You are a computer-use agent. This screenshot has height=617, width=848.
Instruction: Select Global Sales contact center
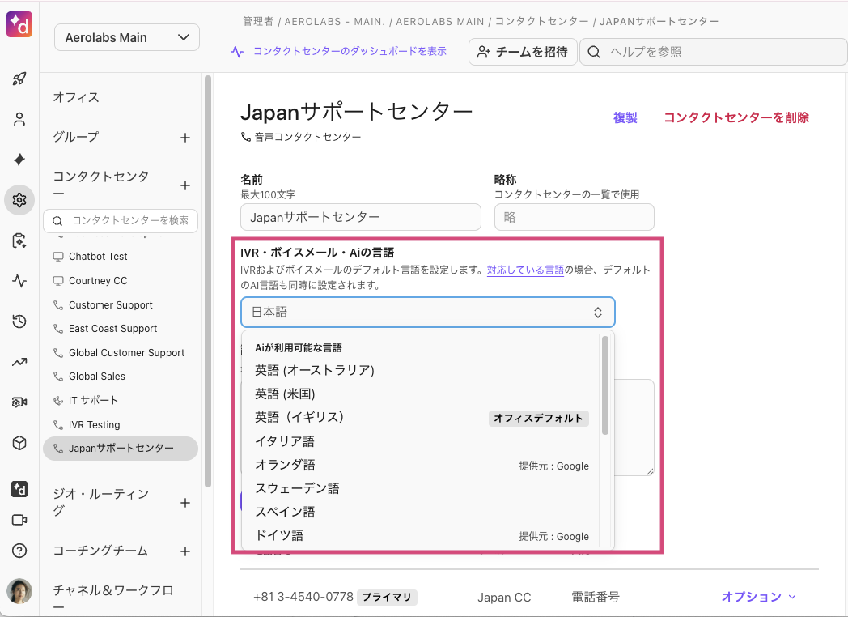tap(97, 377)
